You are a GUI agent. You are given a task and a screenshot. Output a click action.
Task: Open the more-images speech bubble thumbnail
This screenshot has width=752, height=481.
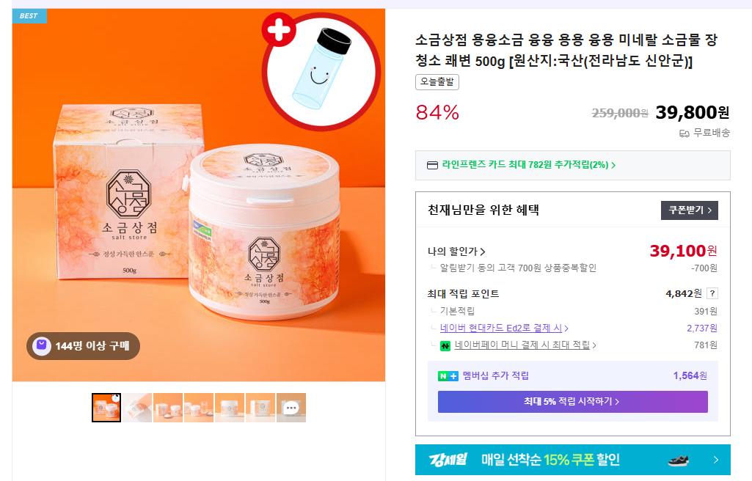(291, 408)
